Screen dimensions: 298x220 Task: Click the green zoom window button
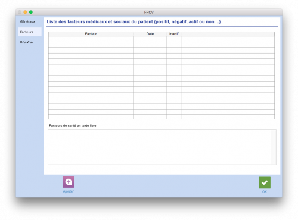tap(31, 12)
